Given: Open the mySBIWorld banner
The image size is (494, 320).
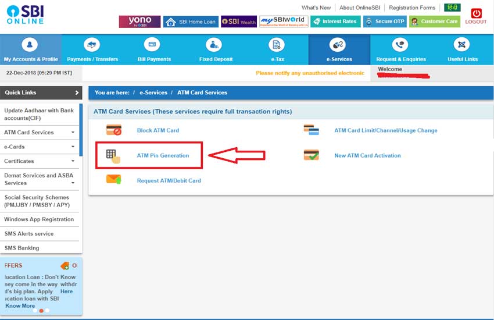Looking at the screenshot, I should (x=284, y=22).
